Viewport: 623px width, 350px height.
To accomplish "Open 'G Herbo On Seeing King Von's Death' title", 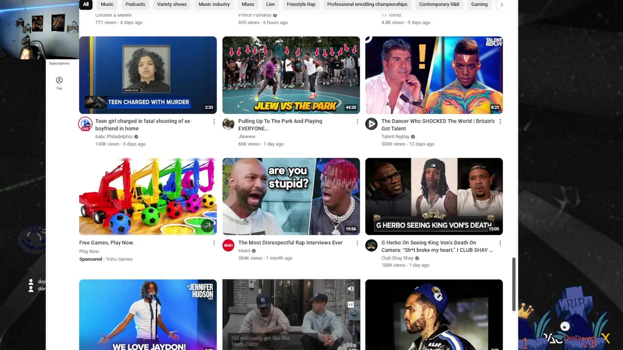I will (437, 246).
